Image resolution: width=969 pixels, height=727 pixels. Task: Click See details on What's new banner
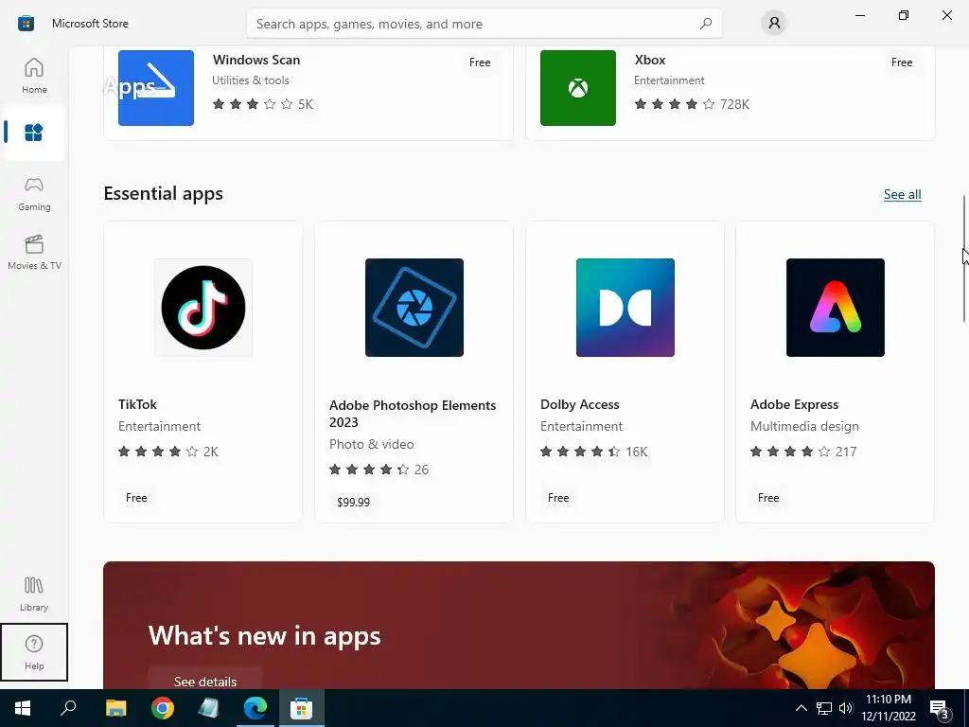coord(205,682)
